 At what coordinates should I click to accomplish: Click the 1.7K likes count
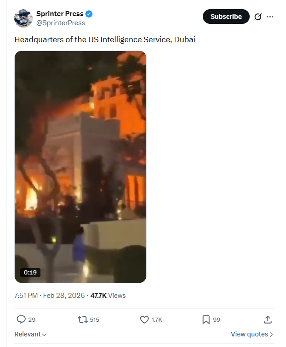157,319
